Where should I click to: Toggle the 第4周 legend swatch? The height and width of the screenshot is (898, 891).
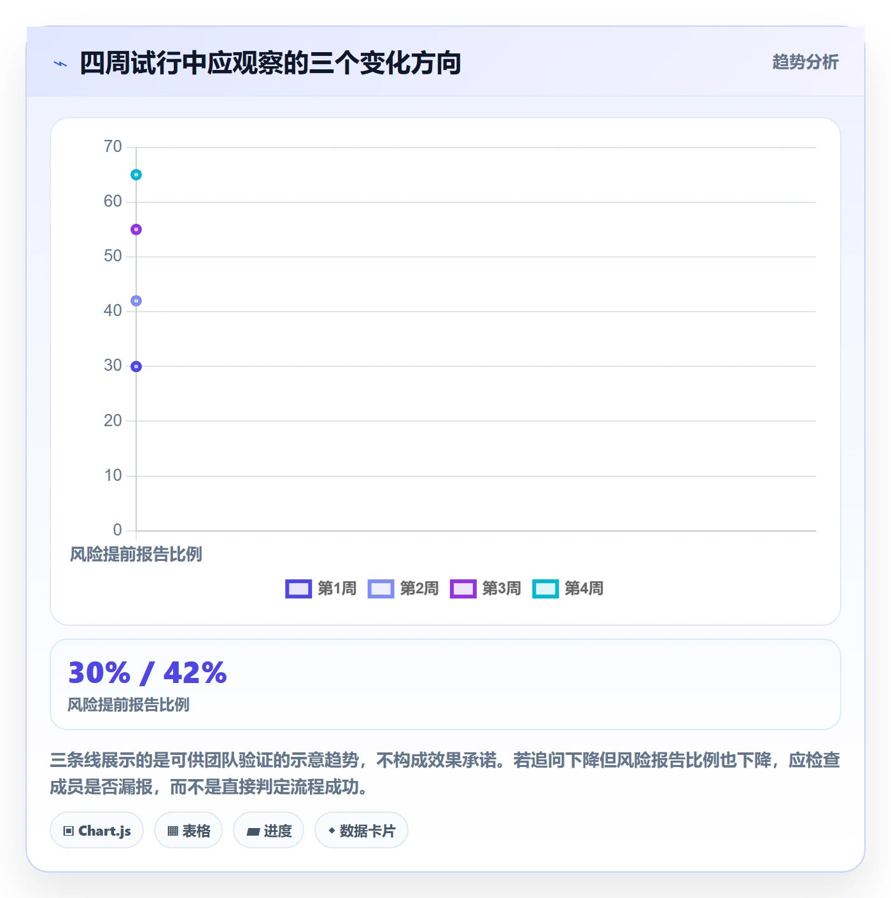(x=545, y=589)
